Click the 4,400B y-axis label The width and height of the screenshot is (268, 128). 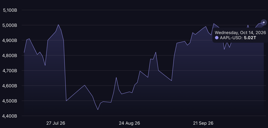click(x=10, y=116)
